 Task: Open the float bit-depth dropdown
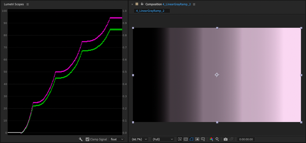click(x=117, y=139)
